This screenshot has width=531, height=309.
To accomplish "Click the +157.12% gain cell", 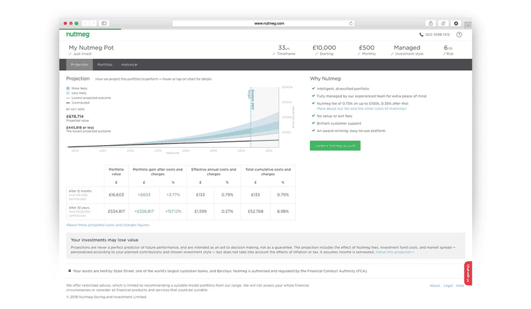I will pos(173,212).
